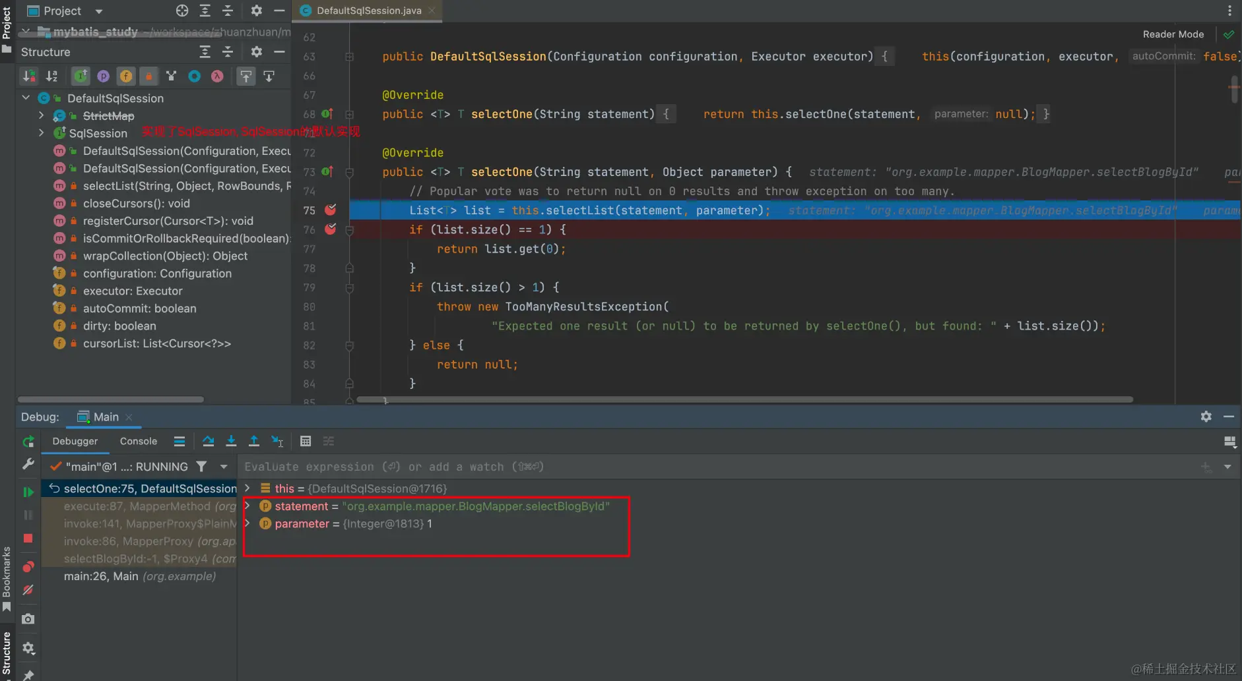Run to cursor in the debugger
The image size is (1242, 681).
[277, 441]
